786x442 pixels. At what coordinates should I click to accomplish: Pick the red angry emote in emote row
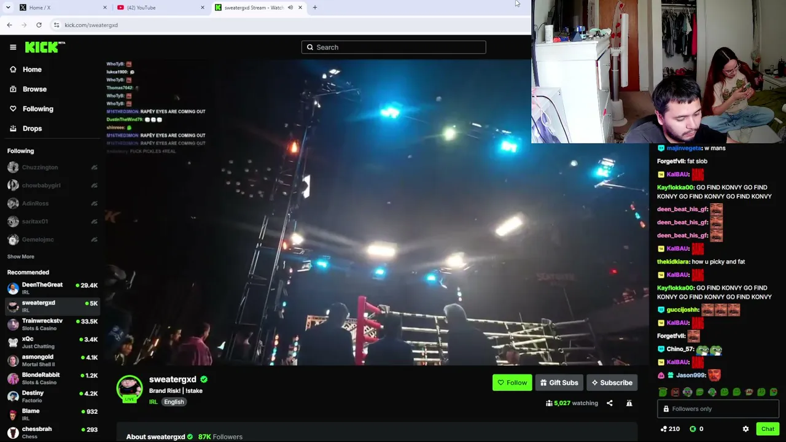click(x=675, y=392)
